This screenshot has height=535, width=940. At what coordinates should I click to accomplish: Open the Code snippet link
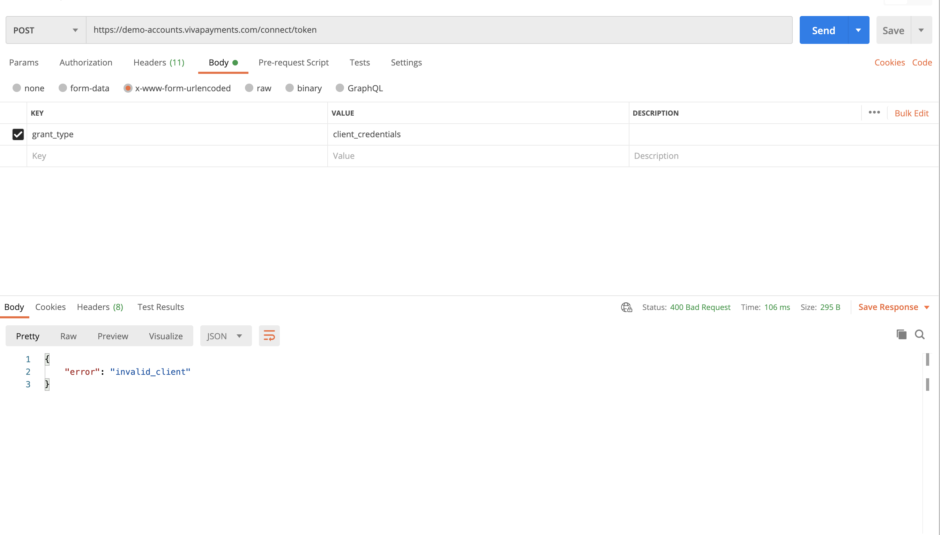click(x=922, y=62)
